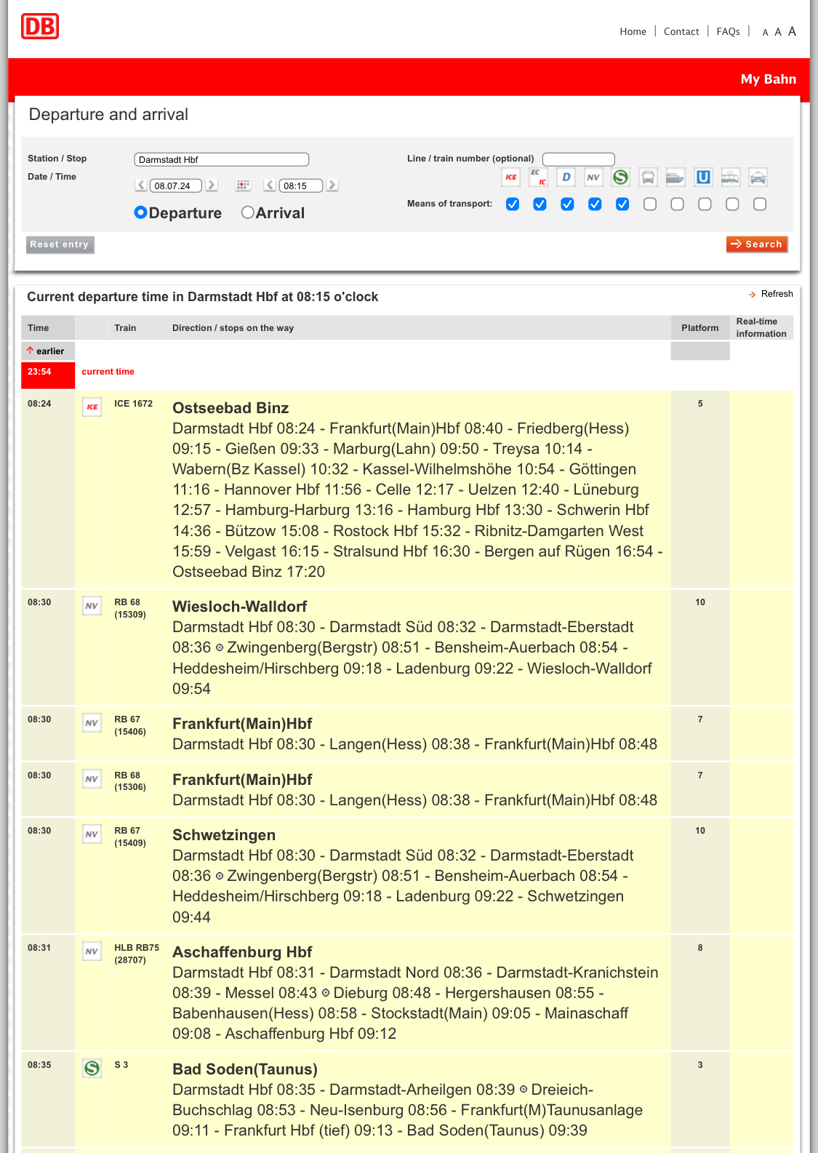The image size is (818, 1153).
Task: Click the ferry ship transport icon
Action: (675, 177)
